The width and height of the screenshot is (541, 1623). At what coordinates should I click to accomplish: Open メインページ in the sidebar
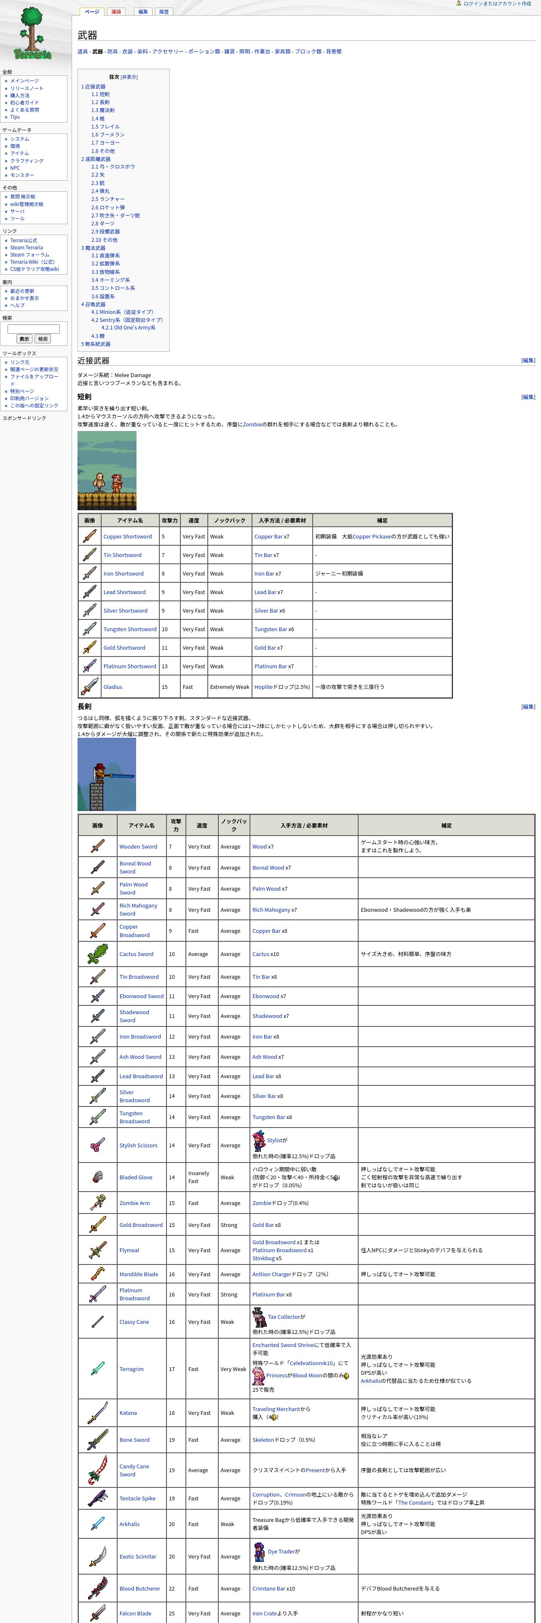tap(24, 80)
